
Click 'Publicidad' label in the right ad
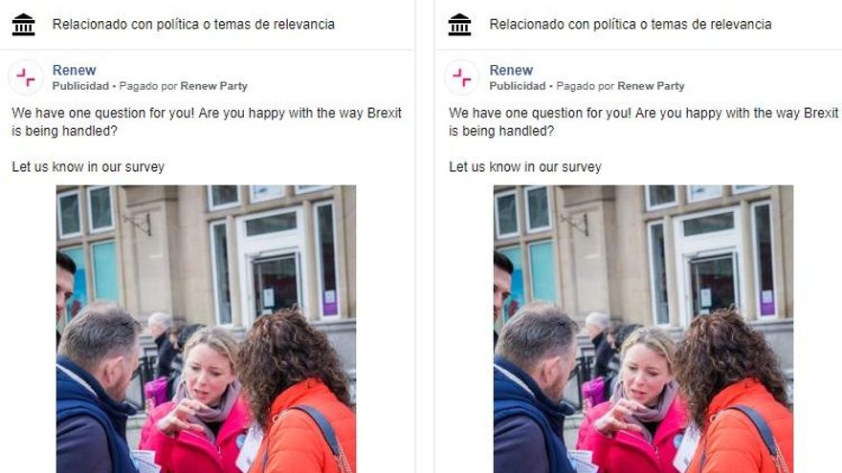(518, 86)
